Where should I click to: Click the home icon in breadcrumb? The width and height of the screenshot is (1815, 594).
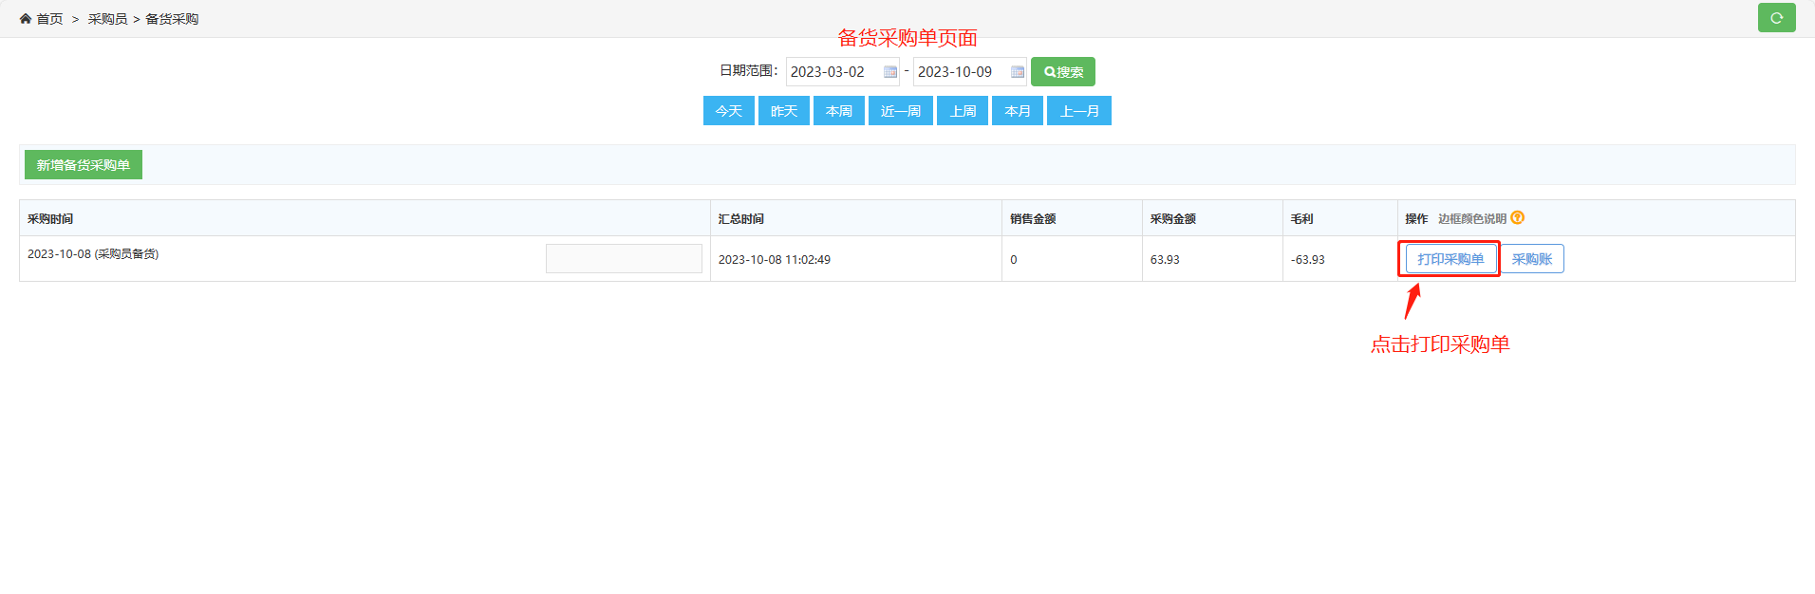tap(26, 19)
